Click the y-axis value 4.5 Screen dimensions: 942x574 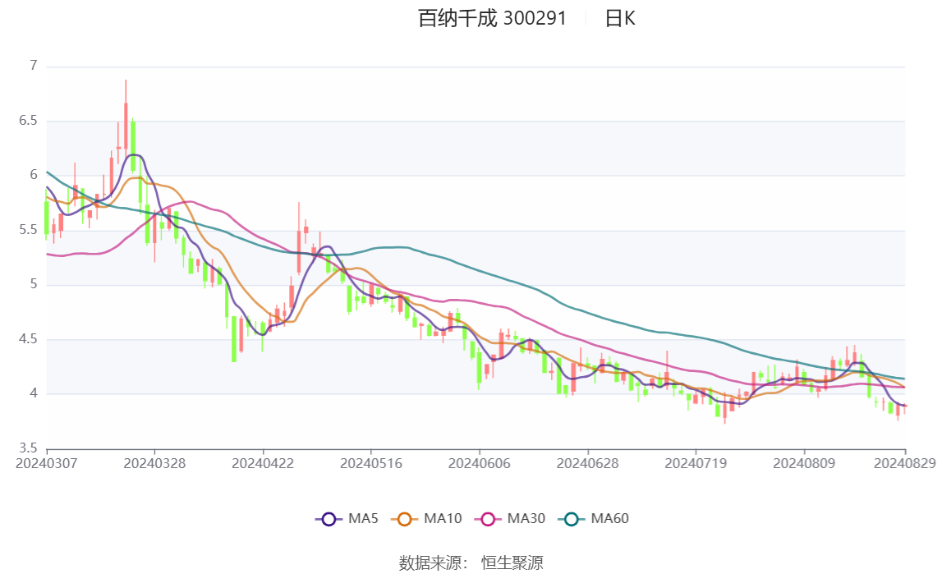click(x=28, y=339)
